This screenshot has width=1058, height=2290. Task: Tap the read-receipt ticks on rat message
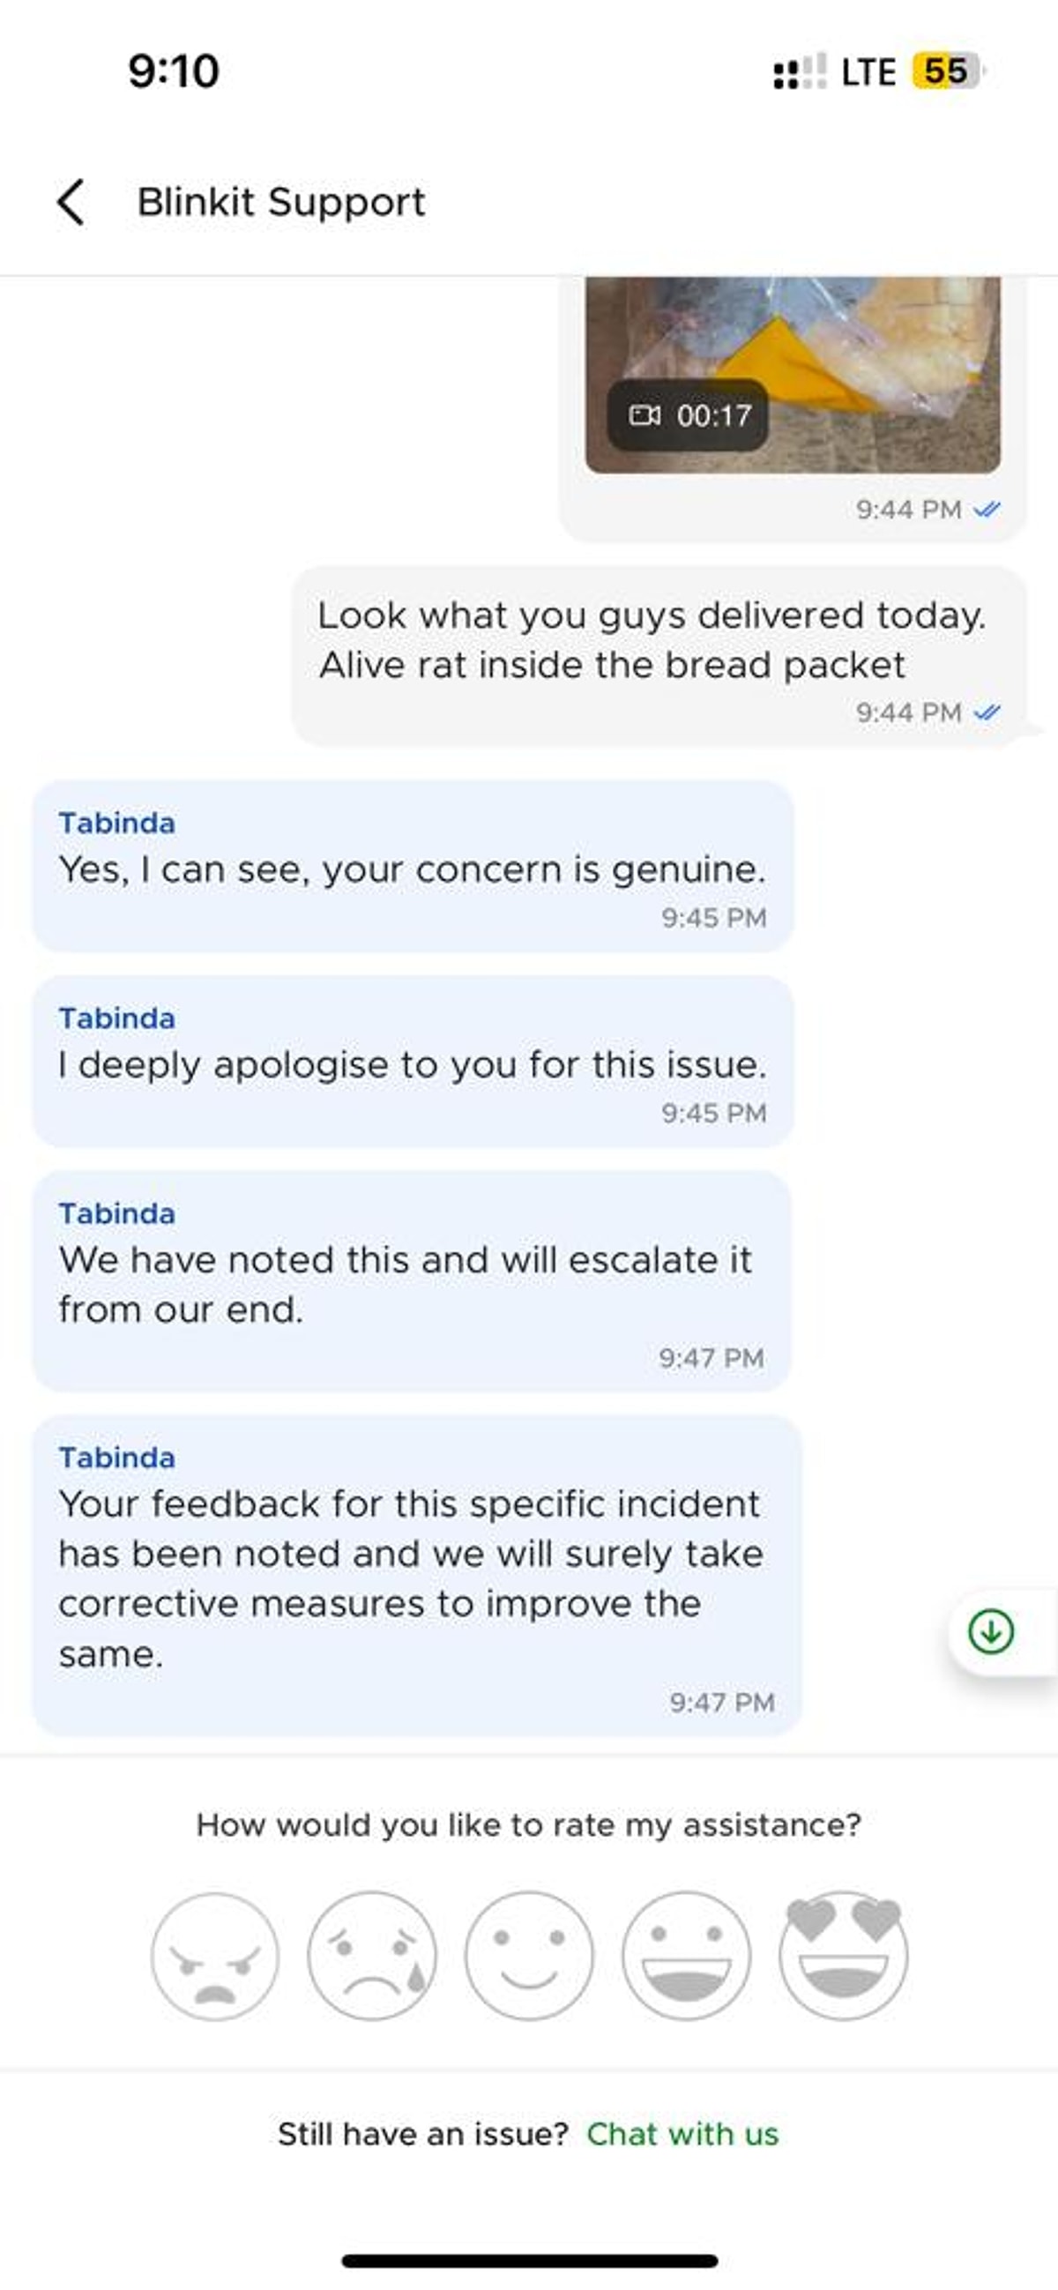click(x=987, y=712)
